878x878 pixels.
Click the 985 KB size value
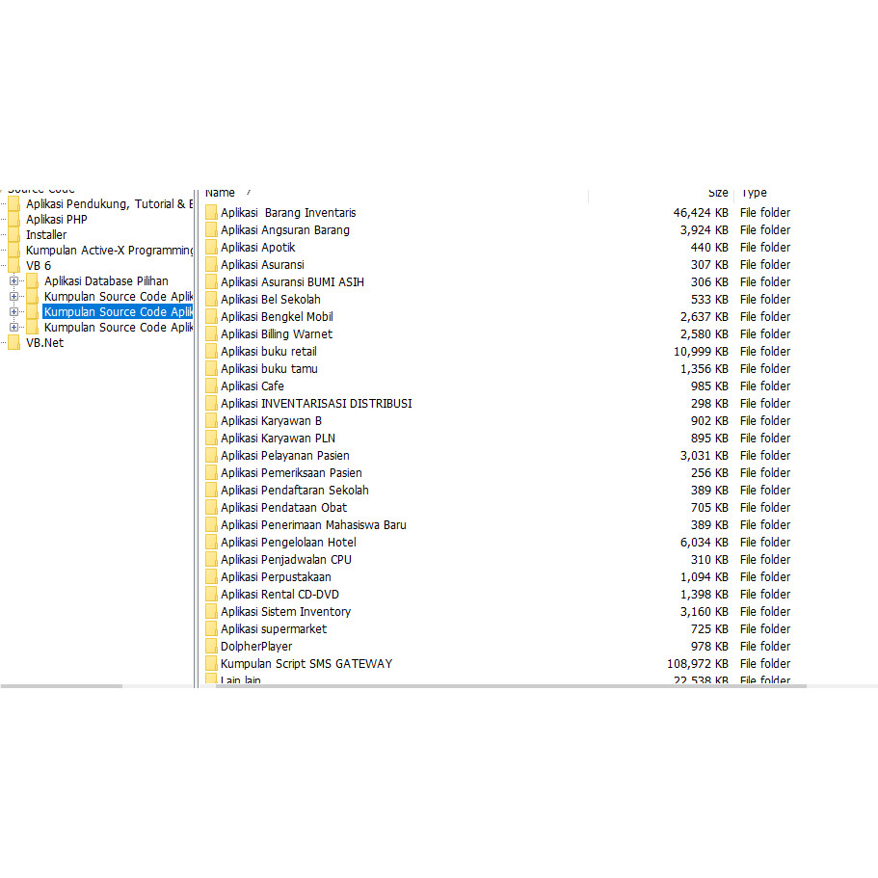pyautogui.click(x=709, y=386)
